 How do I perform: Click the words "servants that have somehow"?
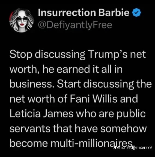78,129
